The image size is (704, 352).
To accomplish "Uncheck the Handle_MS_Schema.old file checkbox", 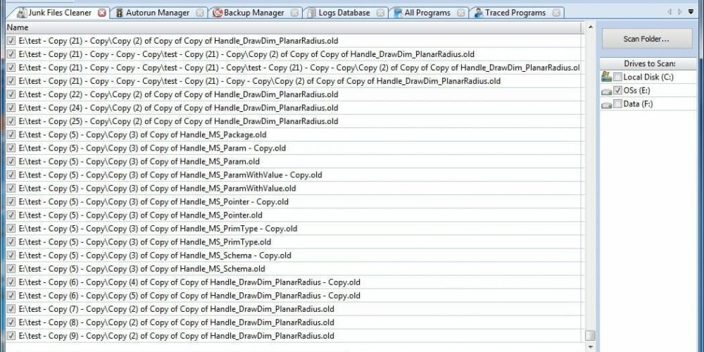I will pyautogui.click(x=11, y=269).
